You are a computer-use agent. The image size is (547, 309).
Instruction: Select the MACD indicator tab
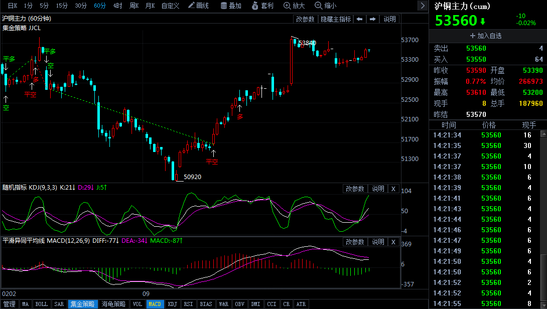click(155, 304)
